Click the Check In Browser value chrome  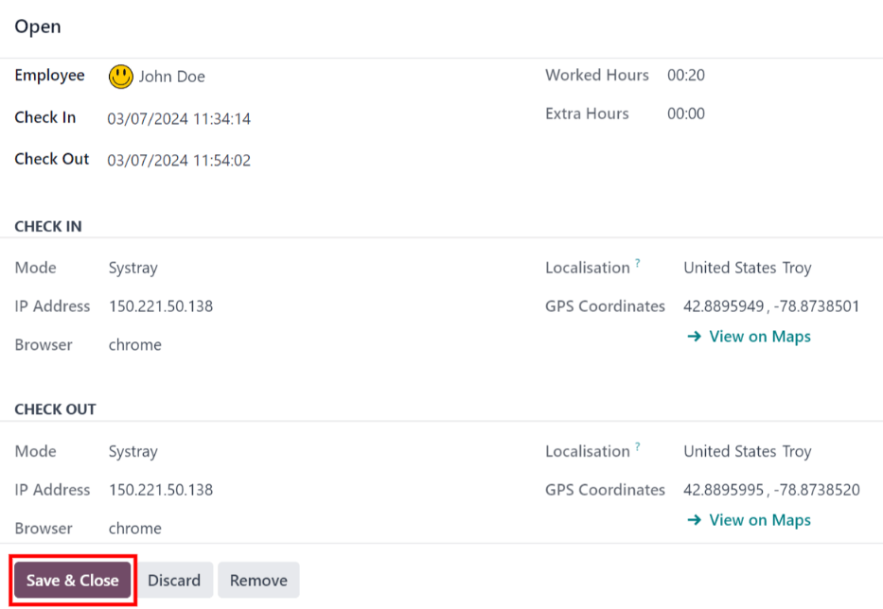[x=135, y=345]
